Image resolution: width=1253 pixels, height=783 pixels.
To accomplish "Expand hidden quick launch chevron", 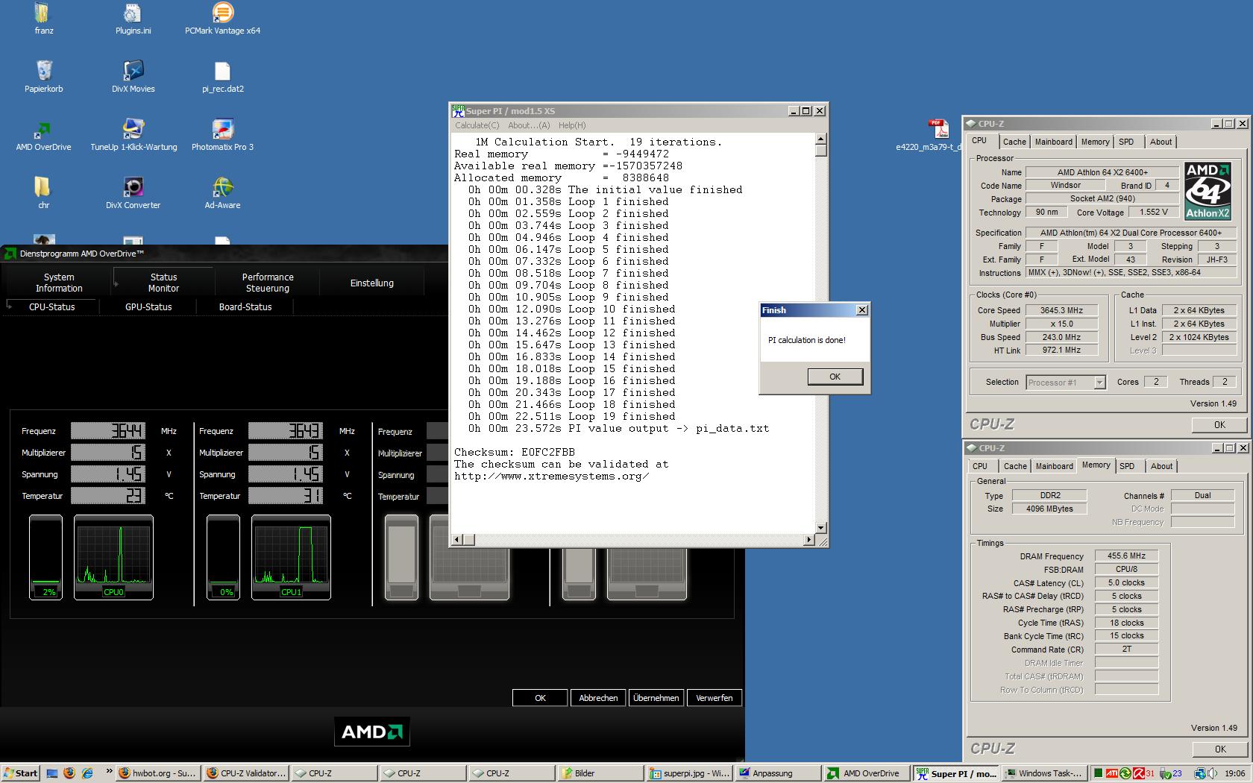I will pos(109,772).
